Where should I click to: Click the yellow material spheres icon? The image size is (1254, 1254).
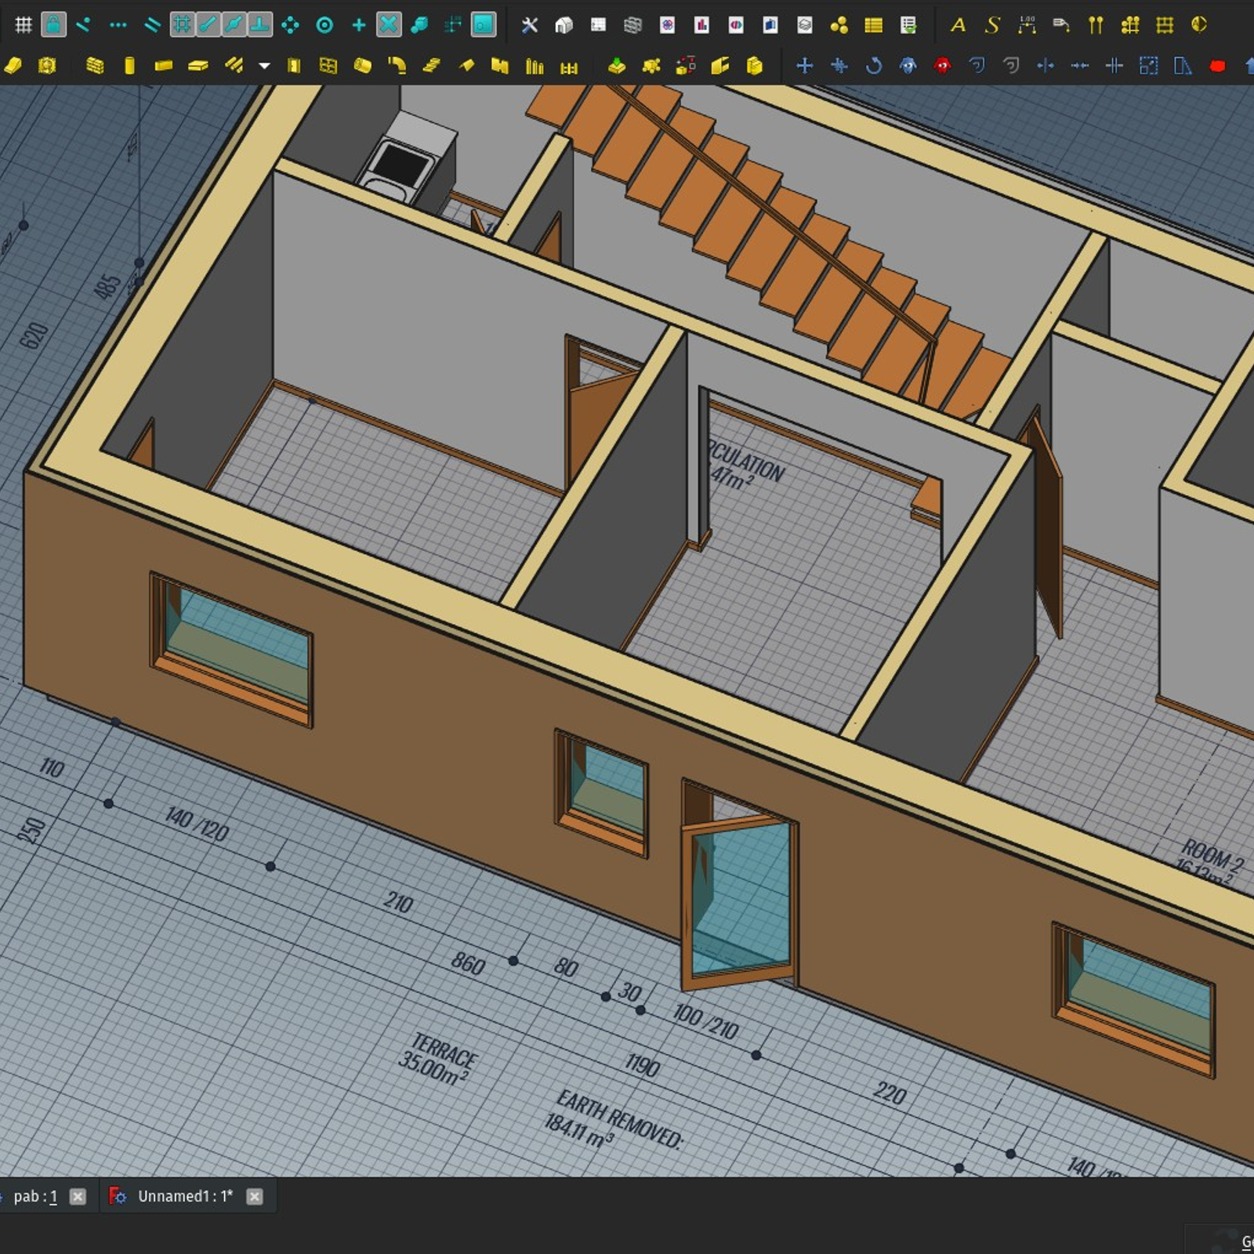pyautogui.click(x=839, y=25)
